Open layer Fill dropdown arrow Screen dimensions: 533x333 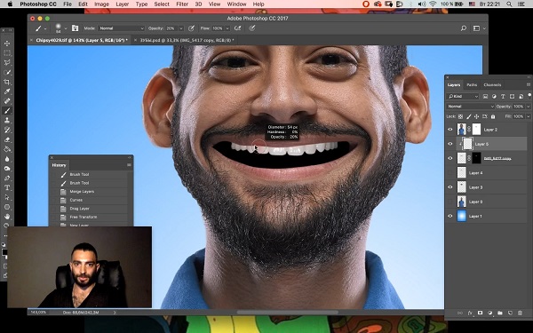528,116
